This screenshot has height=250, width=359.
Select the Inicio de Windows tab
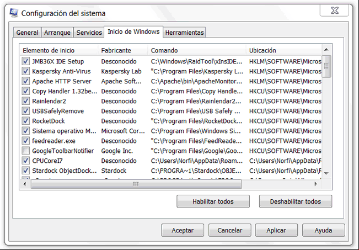click(133, 31)
